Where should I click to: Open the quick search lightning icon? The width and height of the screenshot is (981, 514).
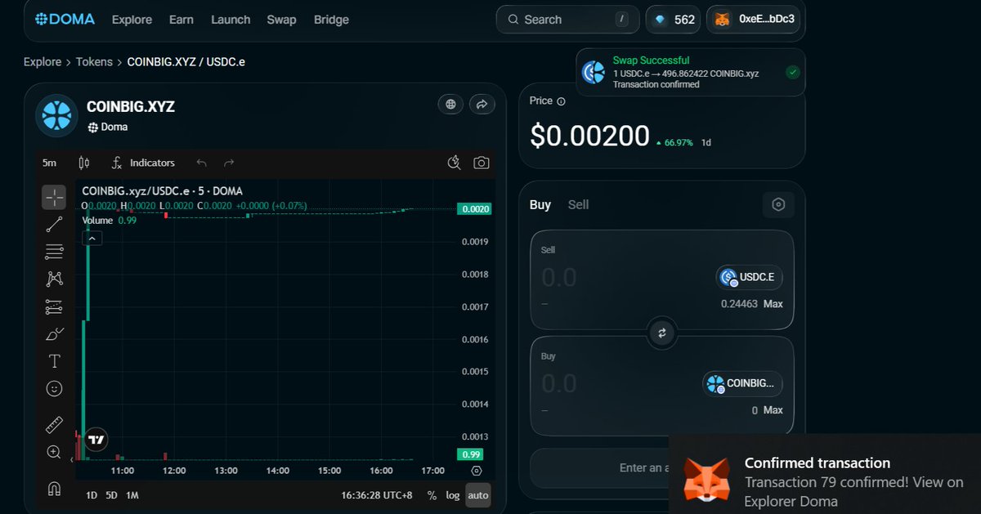pyautogui.click(x=455, y=163)
